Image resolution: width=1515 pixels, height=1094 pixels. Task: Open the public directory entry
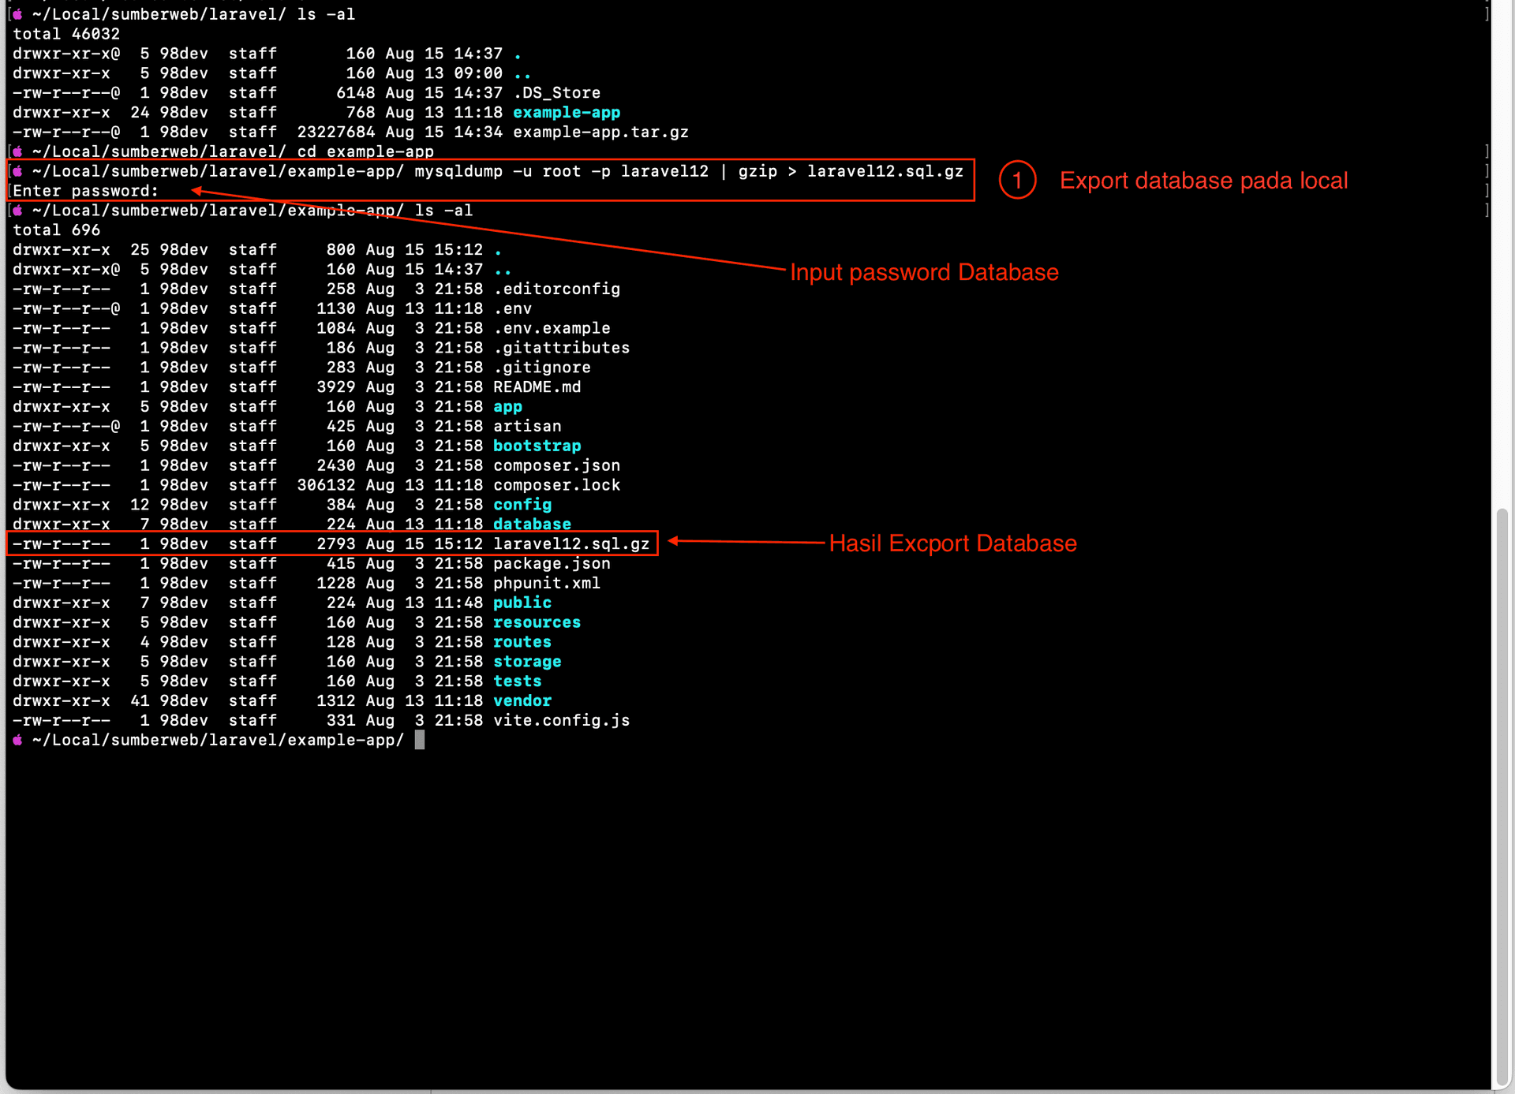point(522,602)
